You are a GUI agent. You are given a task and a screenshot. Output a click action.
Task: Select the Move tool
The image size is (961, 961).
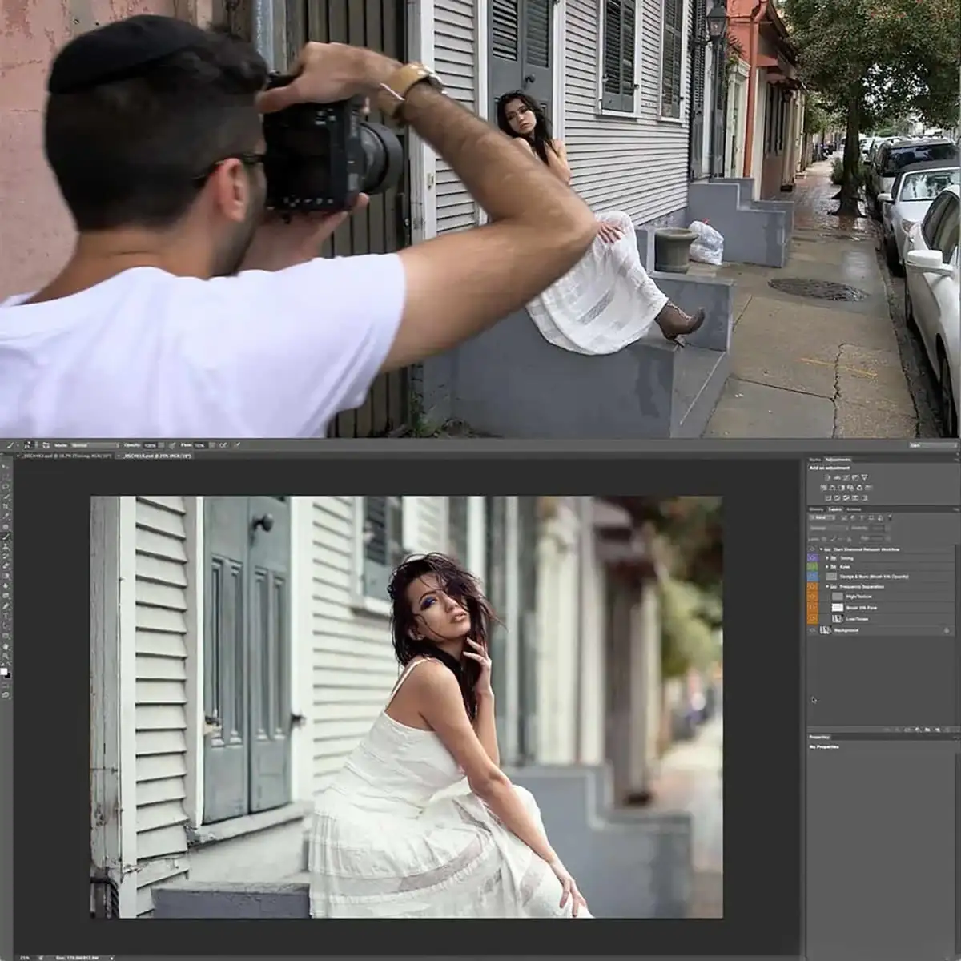pos(6,467)
